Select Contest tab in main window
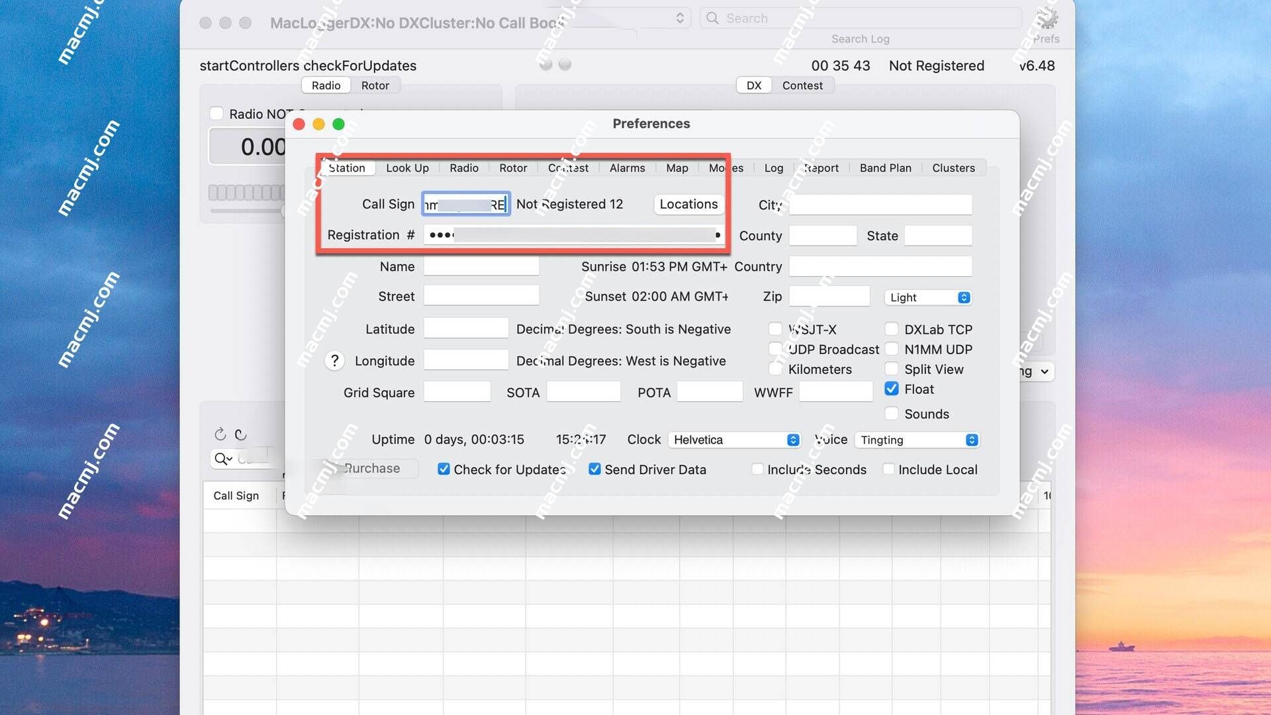This screenshot has width=1271, height=715. (x=802, y=85)
